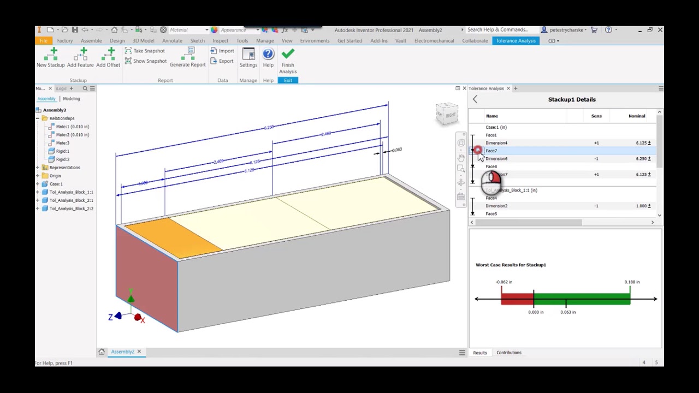
Task: Switch to the Inspect ribbon tab
Action: 221,41
